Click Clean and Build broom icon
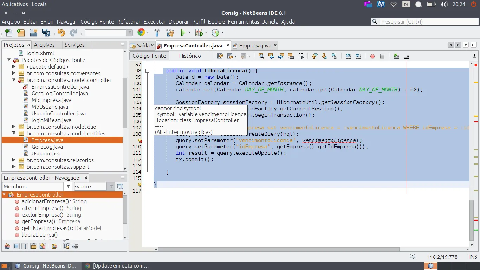The height and width of the screenshot is (270, 480). tap(170, 33)
